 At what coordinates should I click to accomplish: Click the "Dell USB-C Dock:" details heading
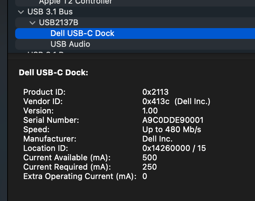[x=53, y=73]
